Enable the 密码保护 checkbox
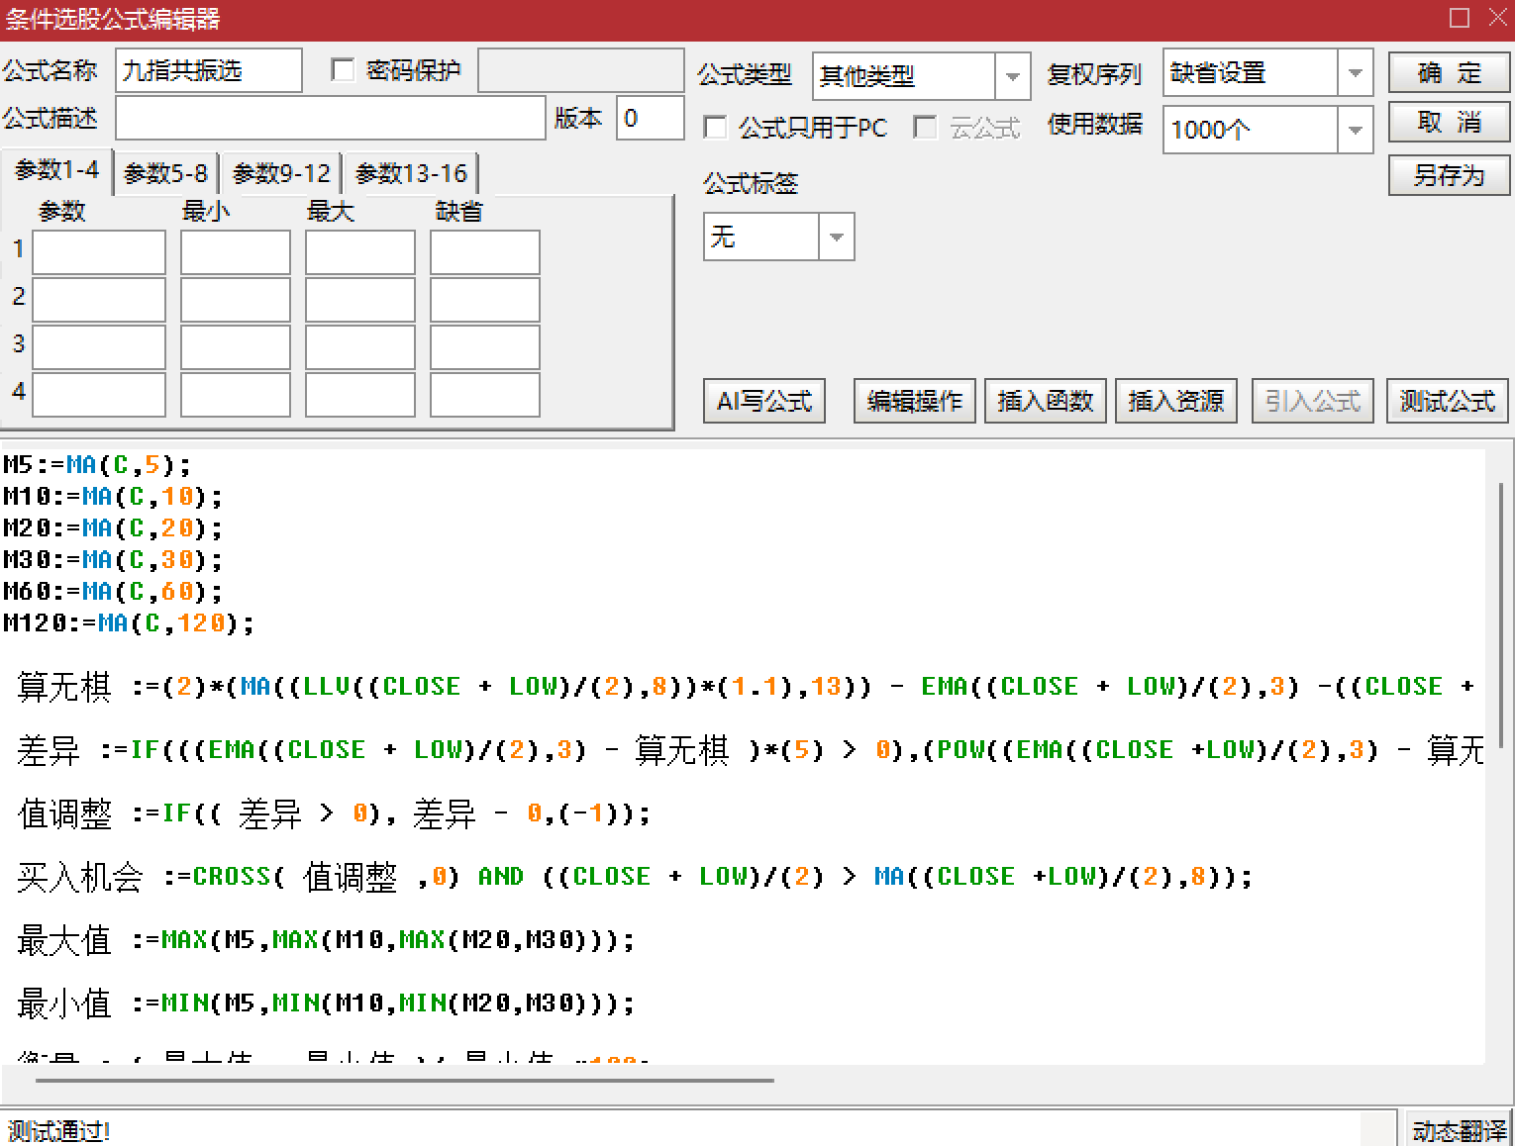 [x=344, y=70]
